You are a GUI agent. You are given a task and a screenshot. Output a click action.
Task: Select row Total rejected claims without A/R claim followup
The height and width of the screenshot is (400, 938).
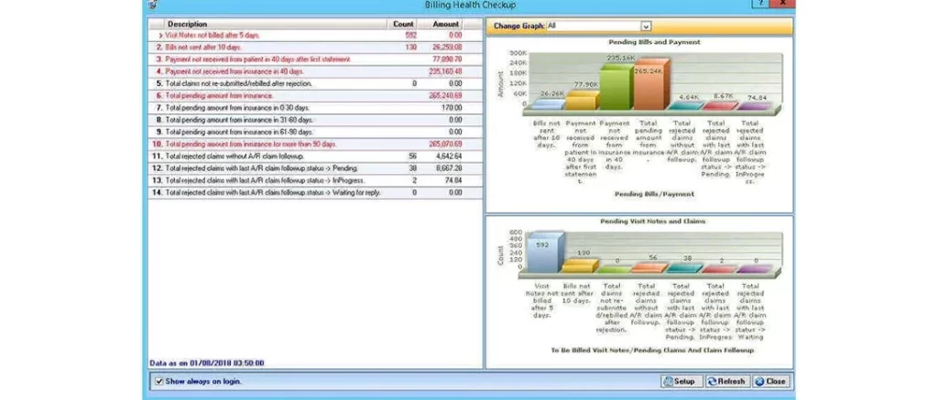point(315,156)
